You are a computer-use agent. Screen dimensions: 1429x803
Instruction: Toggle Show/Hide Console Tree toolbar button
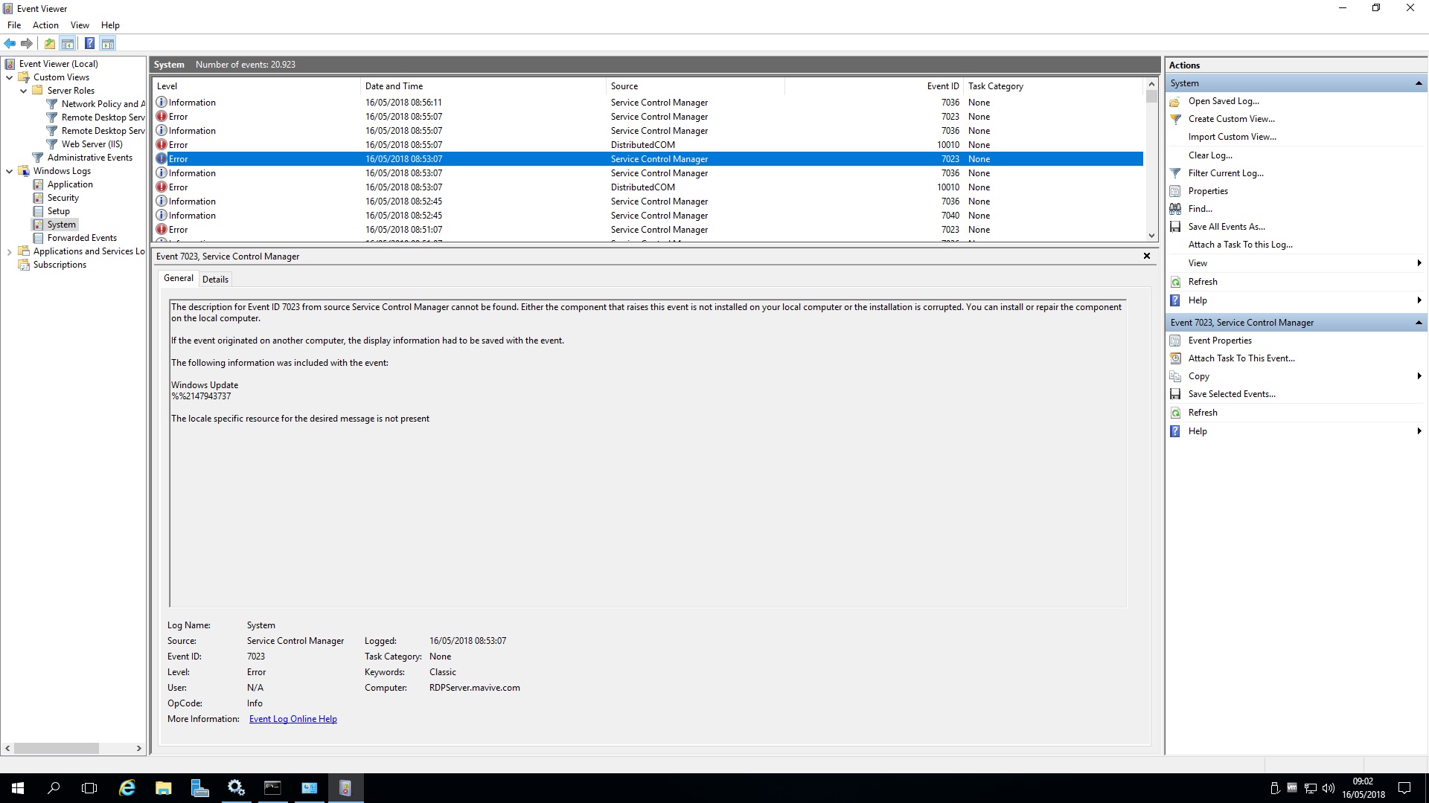pyautogui.click(x=68, y=43)
